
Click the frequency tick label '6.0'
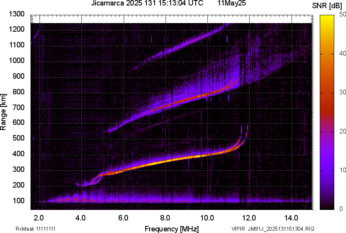coord(123,218)
